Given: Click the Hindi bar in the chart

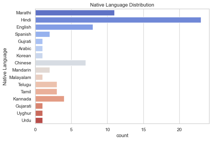Looking at the screenshot, I should click(x=118, y=20).
